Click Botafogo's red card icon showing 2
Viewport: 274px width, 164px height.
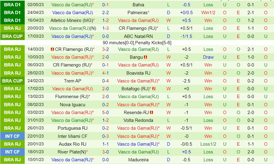pos(154,89)
